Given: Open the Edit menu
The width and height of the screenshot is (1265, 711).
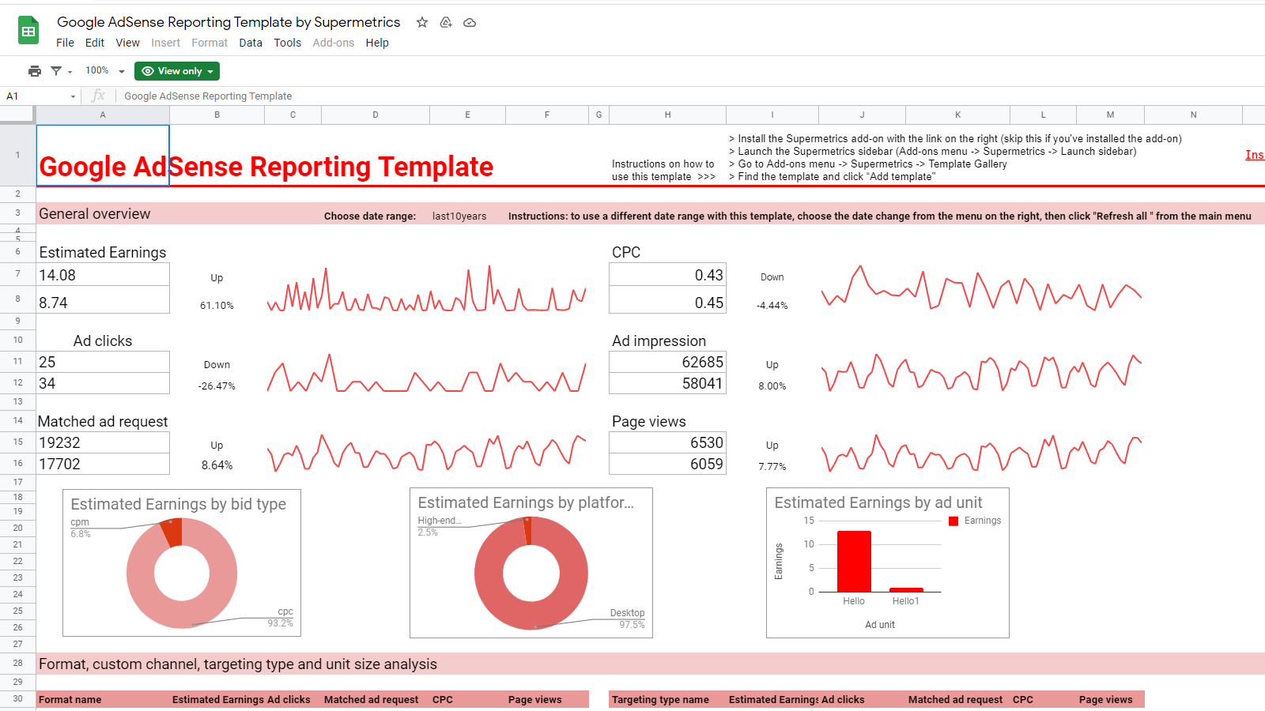Looking at the screenshot, I should point(95,43).
